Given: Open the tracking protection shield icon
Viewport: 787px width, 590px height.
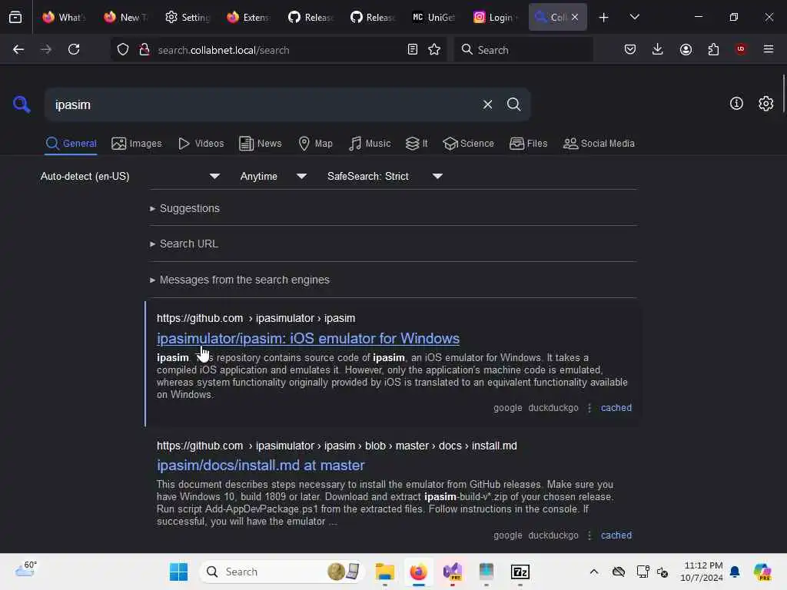Looking at the screenshot, I should [123, 50].
